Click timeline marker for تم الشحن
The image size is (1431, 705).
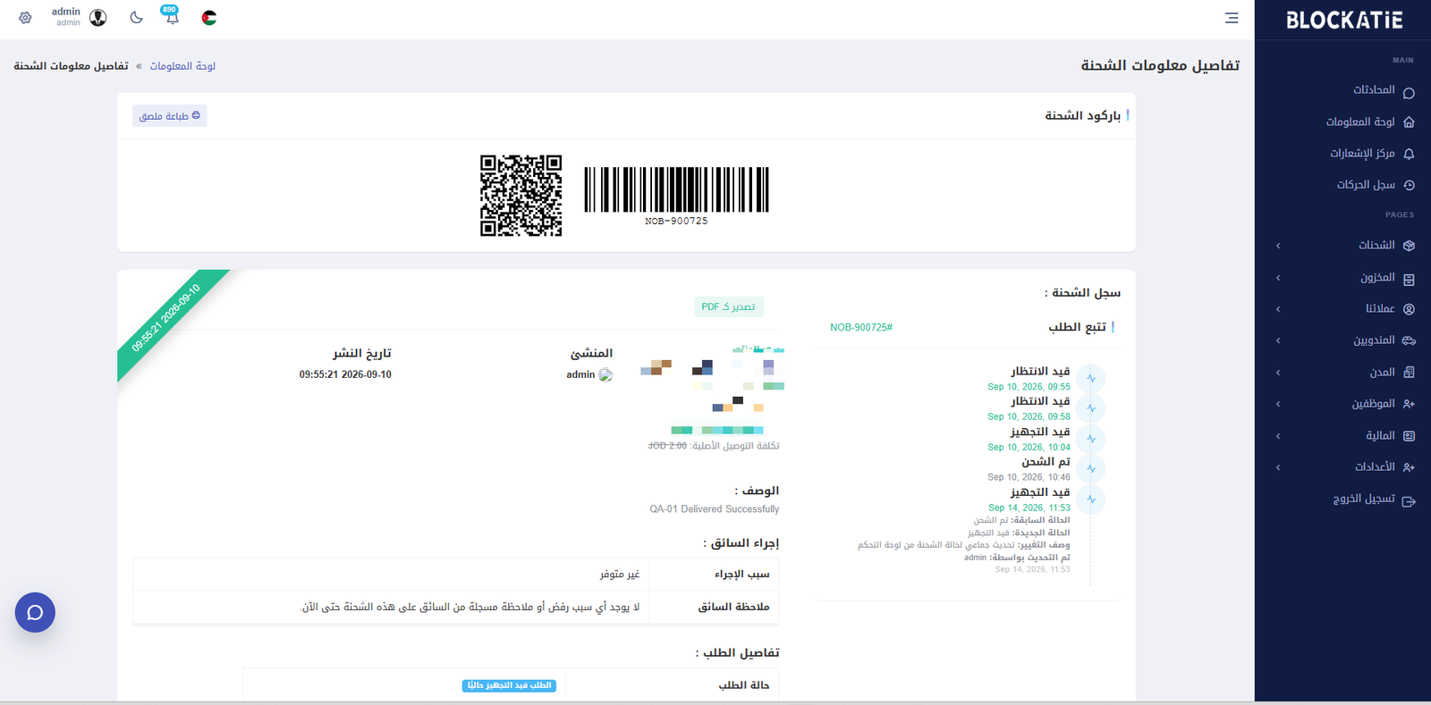point(1091,469)
